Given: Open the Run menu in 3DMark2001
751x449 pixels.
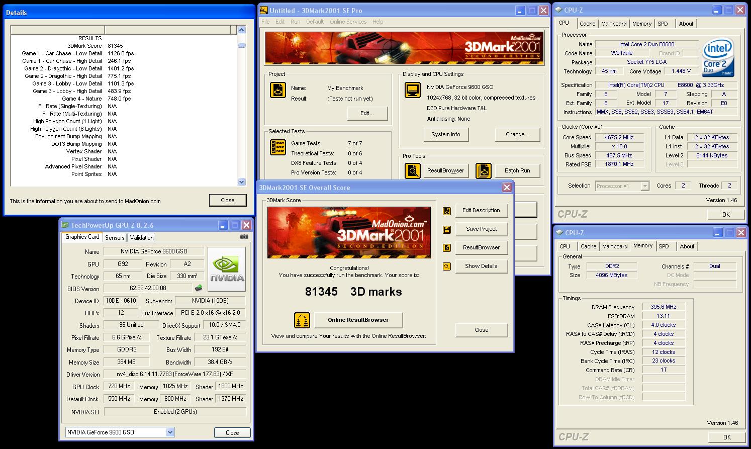Looking at the screenshot, I should (296, 22).
